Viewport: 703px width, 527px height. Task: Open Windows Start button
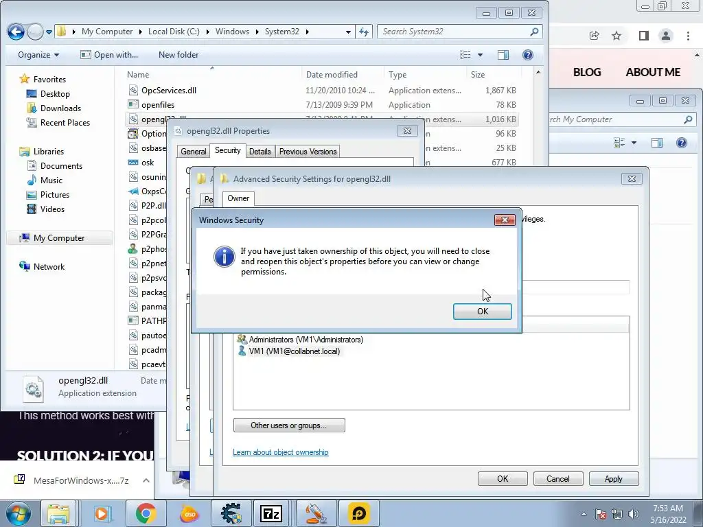(x=19, y=513)
